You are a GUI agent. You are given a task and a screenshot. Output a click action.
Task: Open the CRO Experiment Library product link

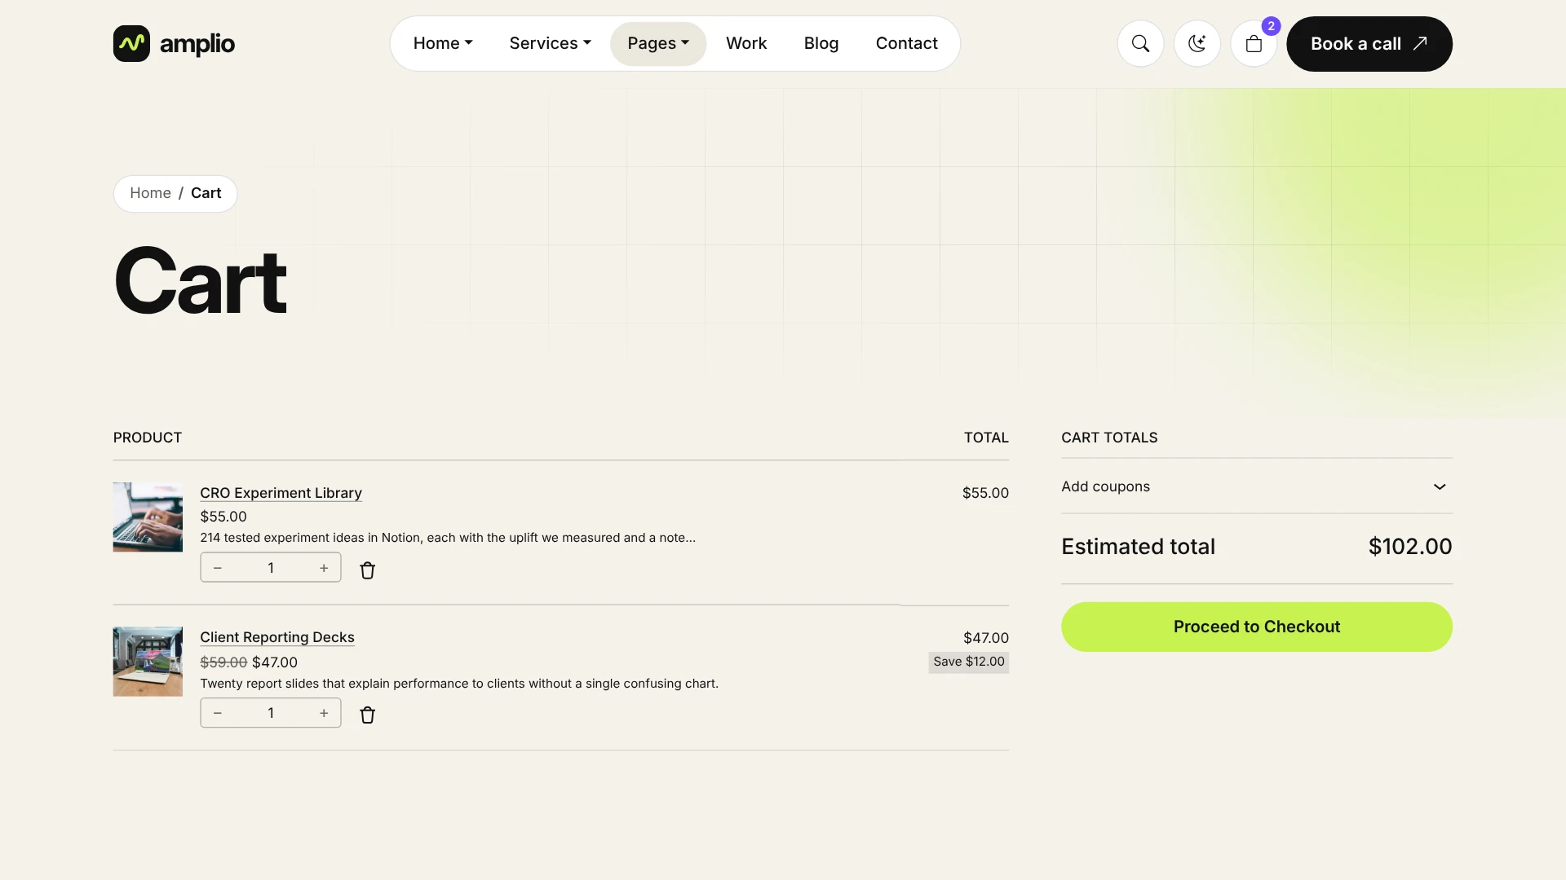point(281,493)
